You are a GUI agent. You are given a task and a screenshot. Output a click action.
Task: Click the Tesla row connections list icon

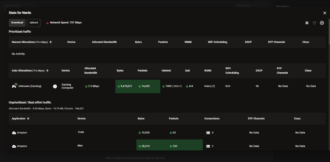[208, 133]
